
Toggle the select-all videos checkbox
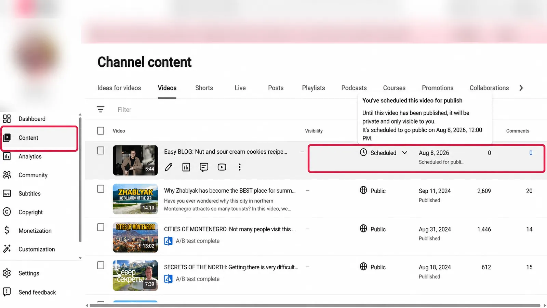click(101, 131)
